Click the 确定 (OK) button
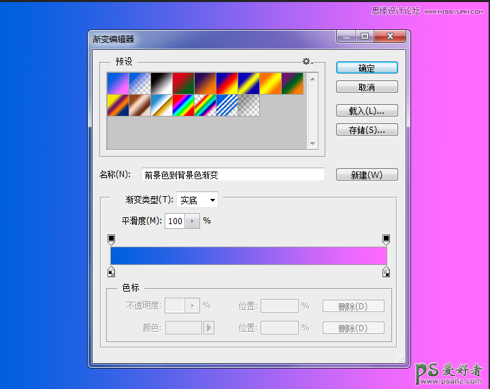 click(367, 68)
